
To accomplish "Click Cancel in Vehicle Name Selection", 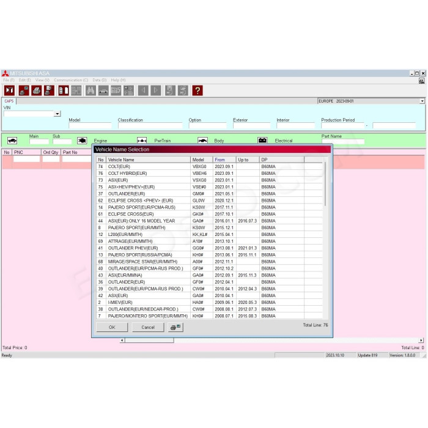I will coord(148,327).
